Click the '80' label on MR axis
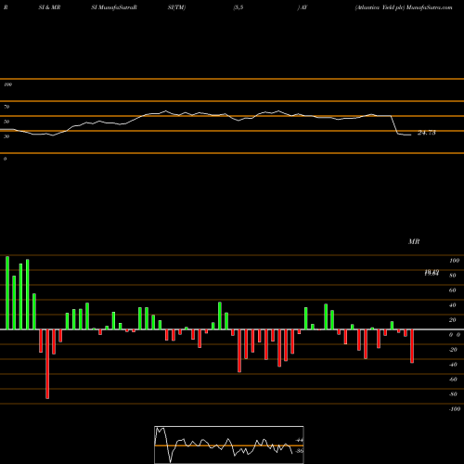464x464 pixels. click(453, 276)
